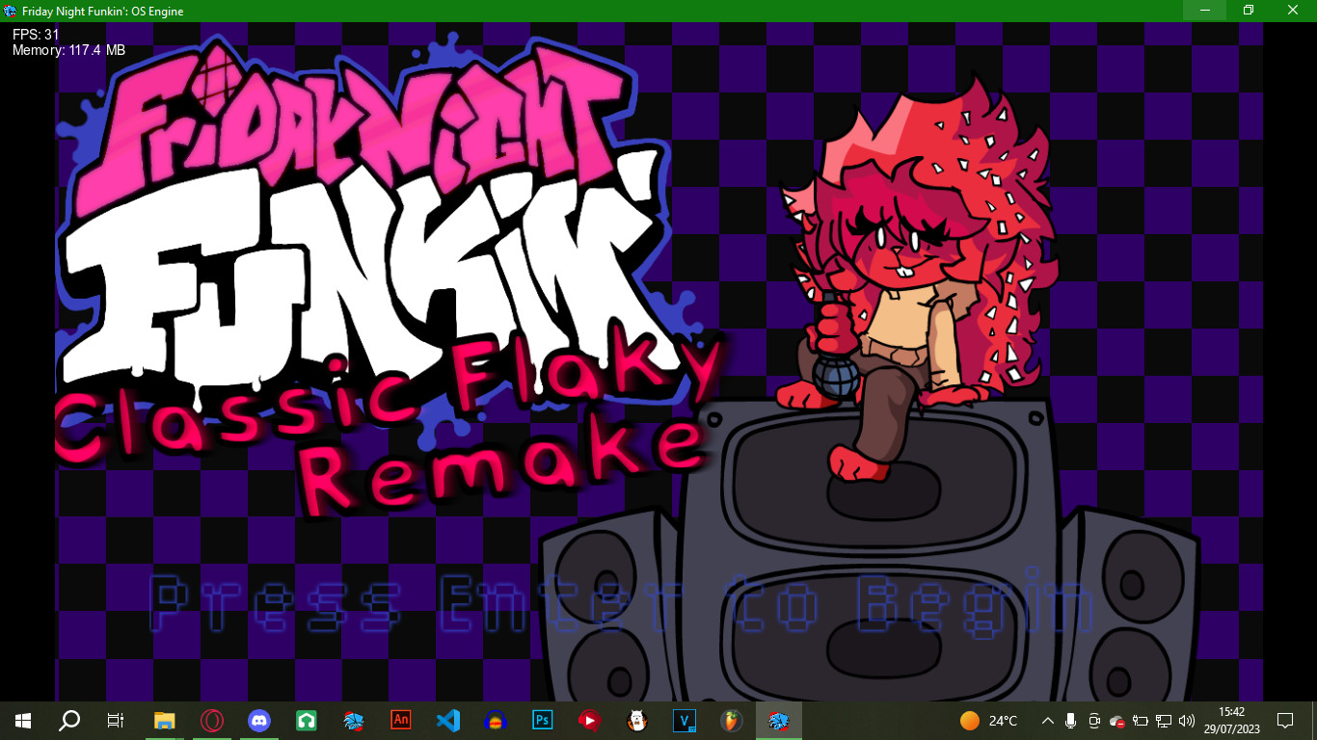This screenshot has height=740, width=1317.
Task: Open the Start menu
Action: pos(21,720)
